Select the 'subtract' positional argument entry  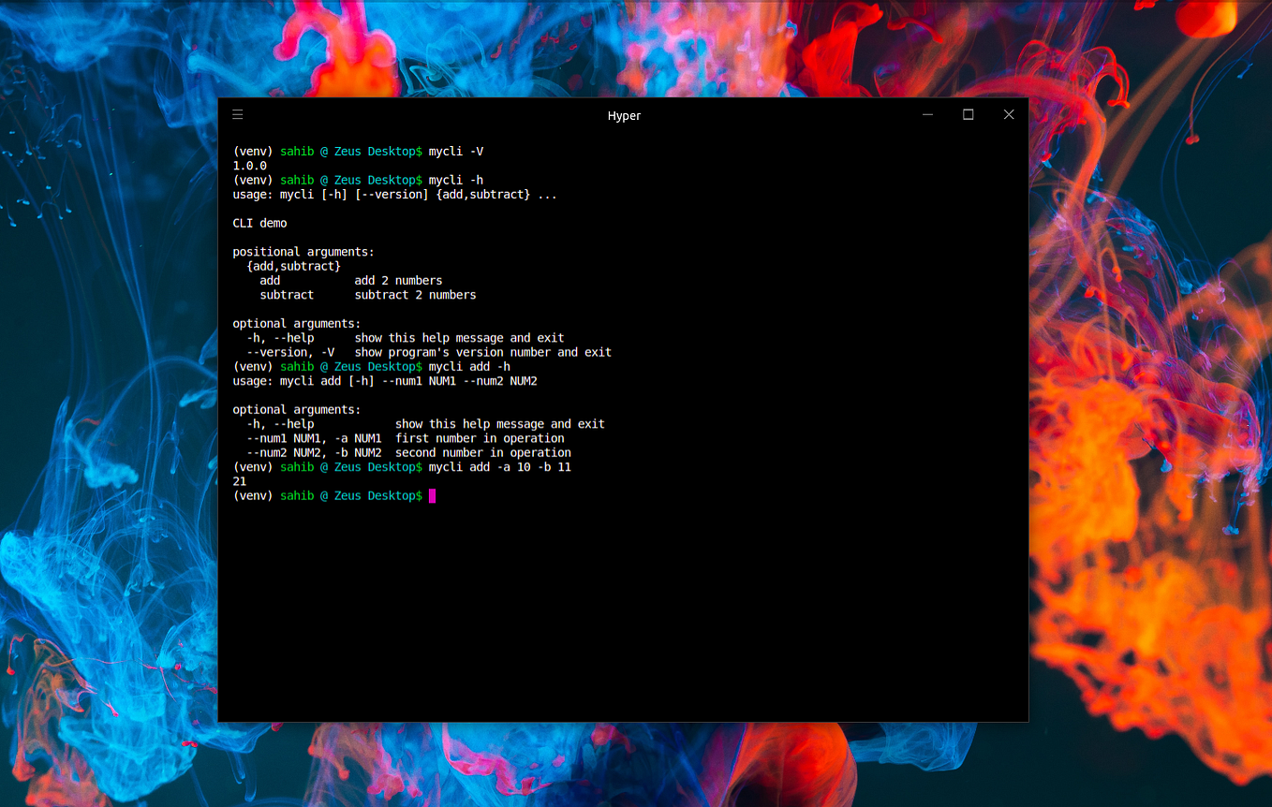click(x=286, y=294)
